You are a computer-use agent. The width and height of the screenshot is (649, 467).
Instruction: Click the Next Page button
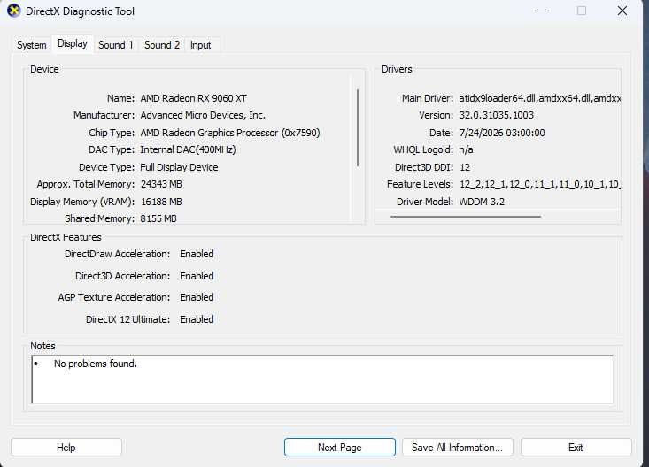click(x=340, y=448)
